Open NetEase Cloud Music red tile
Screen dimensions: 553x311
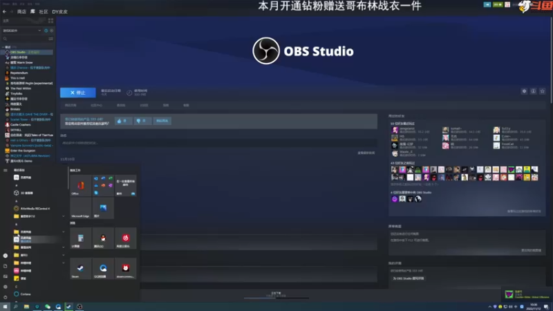126,238
